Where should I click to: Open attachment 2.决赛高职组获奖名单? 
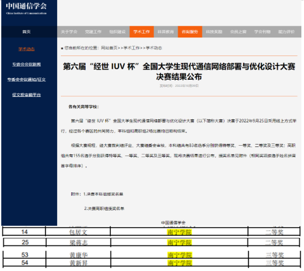click(104, 208)
